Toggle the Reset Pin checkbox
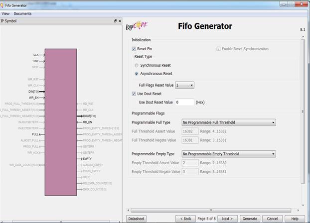The height and width of the screenshot is (223, 310). [134, 49]
